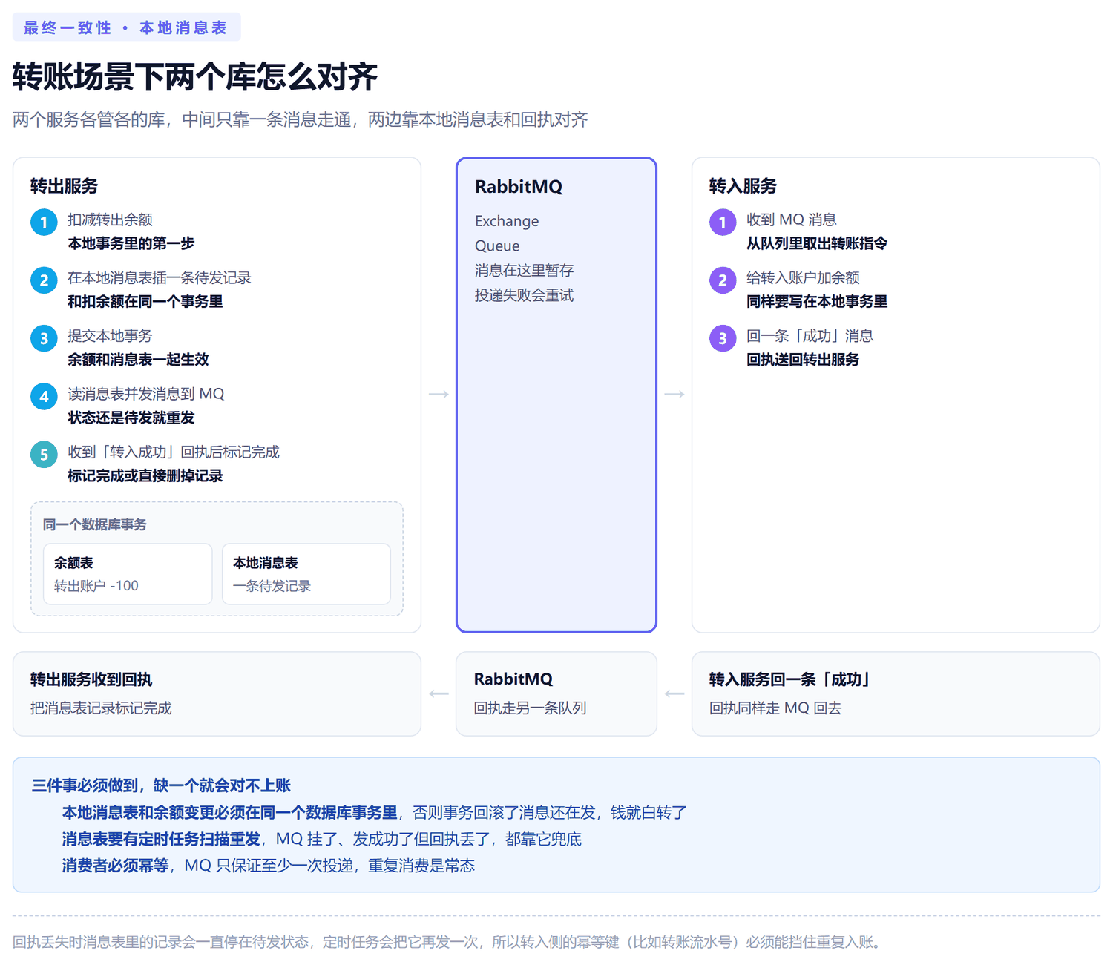This screenshot has height=962, width=1113.
Task: Click the 转出服务收到回执 card heading
Action: pyautogui.click(x=91, y=679)
